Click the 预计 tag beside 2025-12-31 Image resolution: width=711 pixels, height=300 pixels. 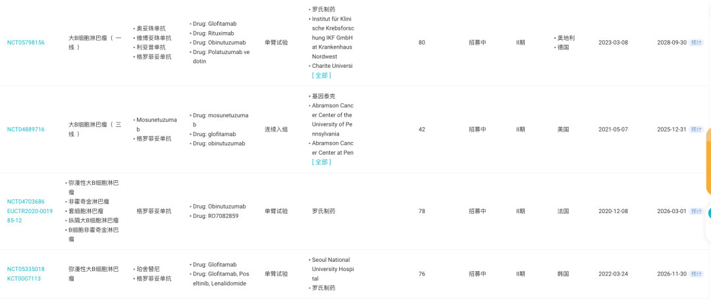[x=697, y=130]
